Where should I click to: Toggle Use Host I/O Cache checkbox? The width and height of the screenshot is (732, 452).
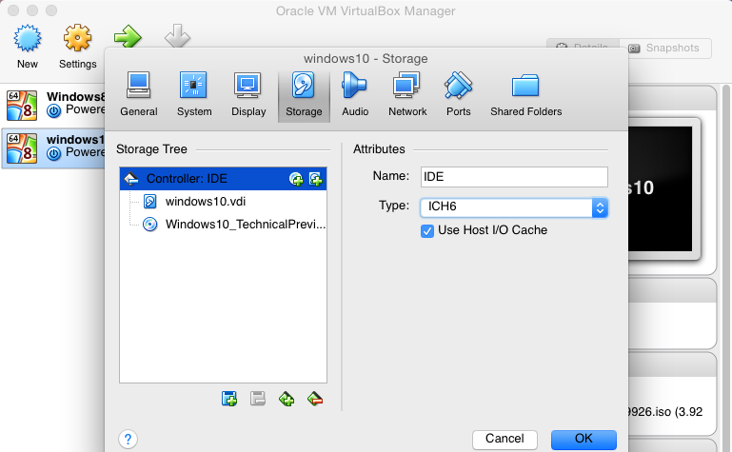[x=427, y=230]
